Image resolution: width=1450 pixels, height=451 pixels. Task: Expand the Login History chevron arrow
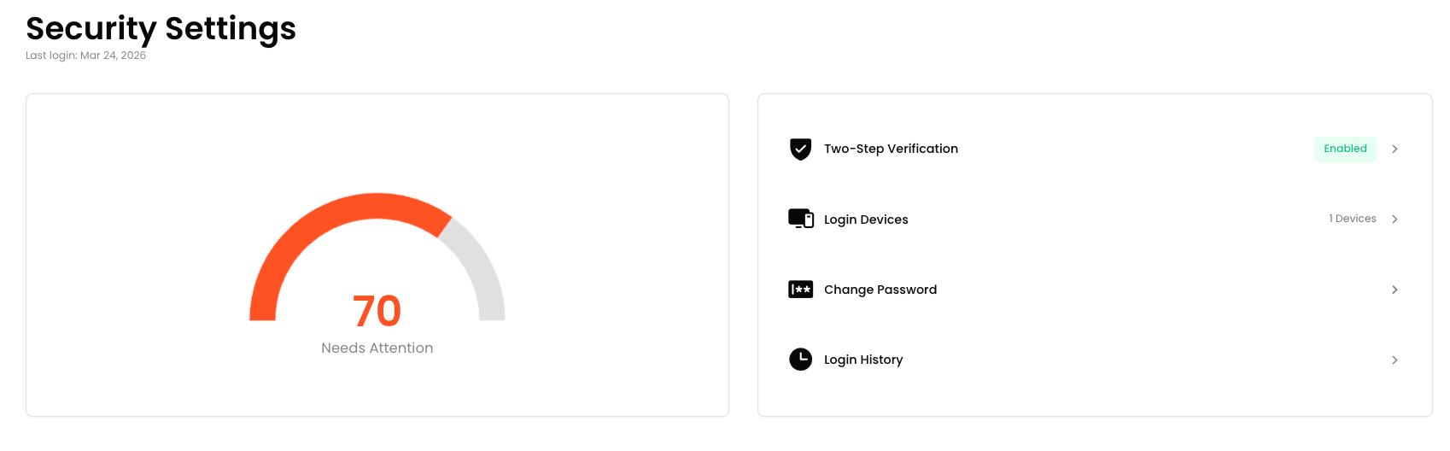click(x=1394, y=360)
